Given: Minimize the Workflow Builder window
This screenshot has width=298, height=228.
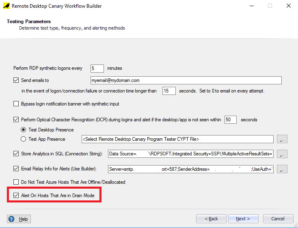Looking at the screenshot, I should (252, 6).
